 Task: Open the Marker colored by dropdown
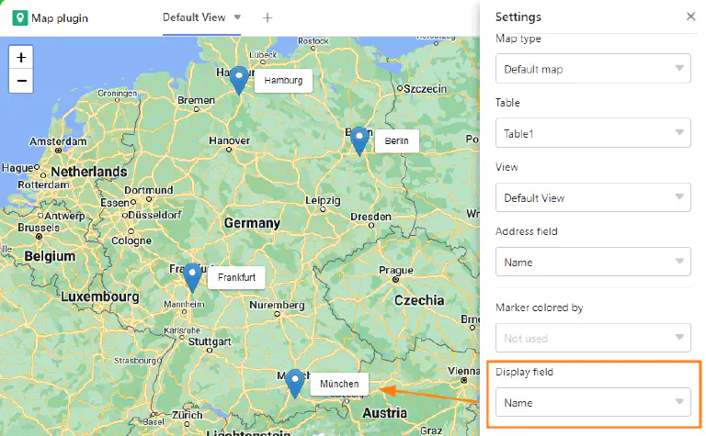pos(593,338)
